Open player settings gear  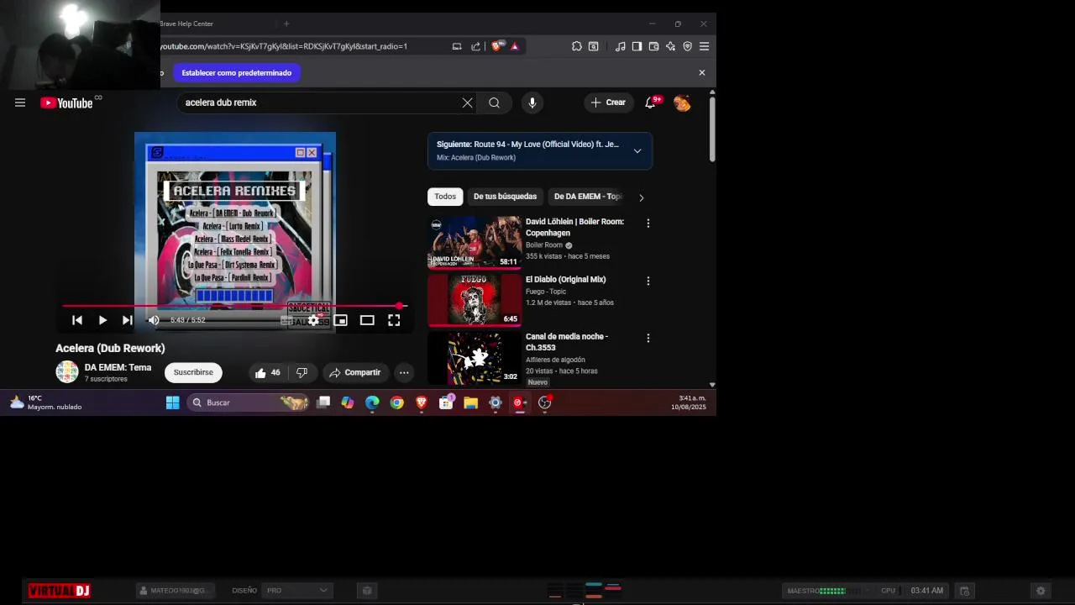coord(313,320)
